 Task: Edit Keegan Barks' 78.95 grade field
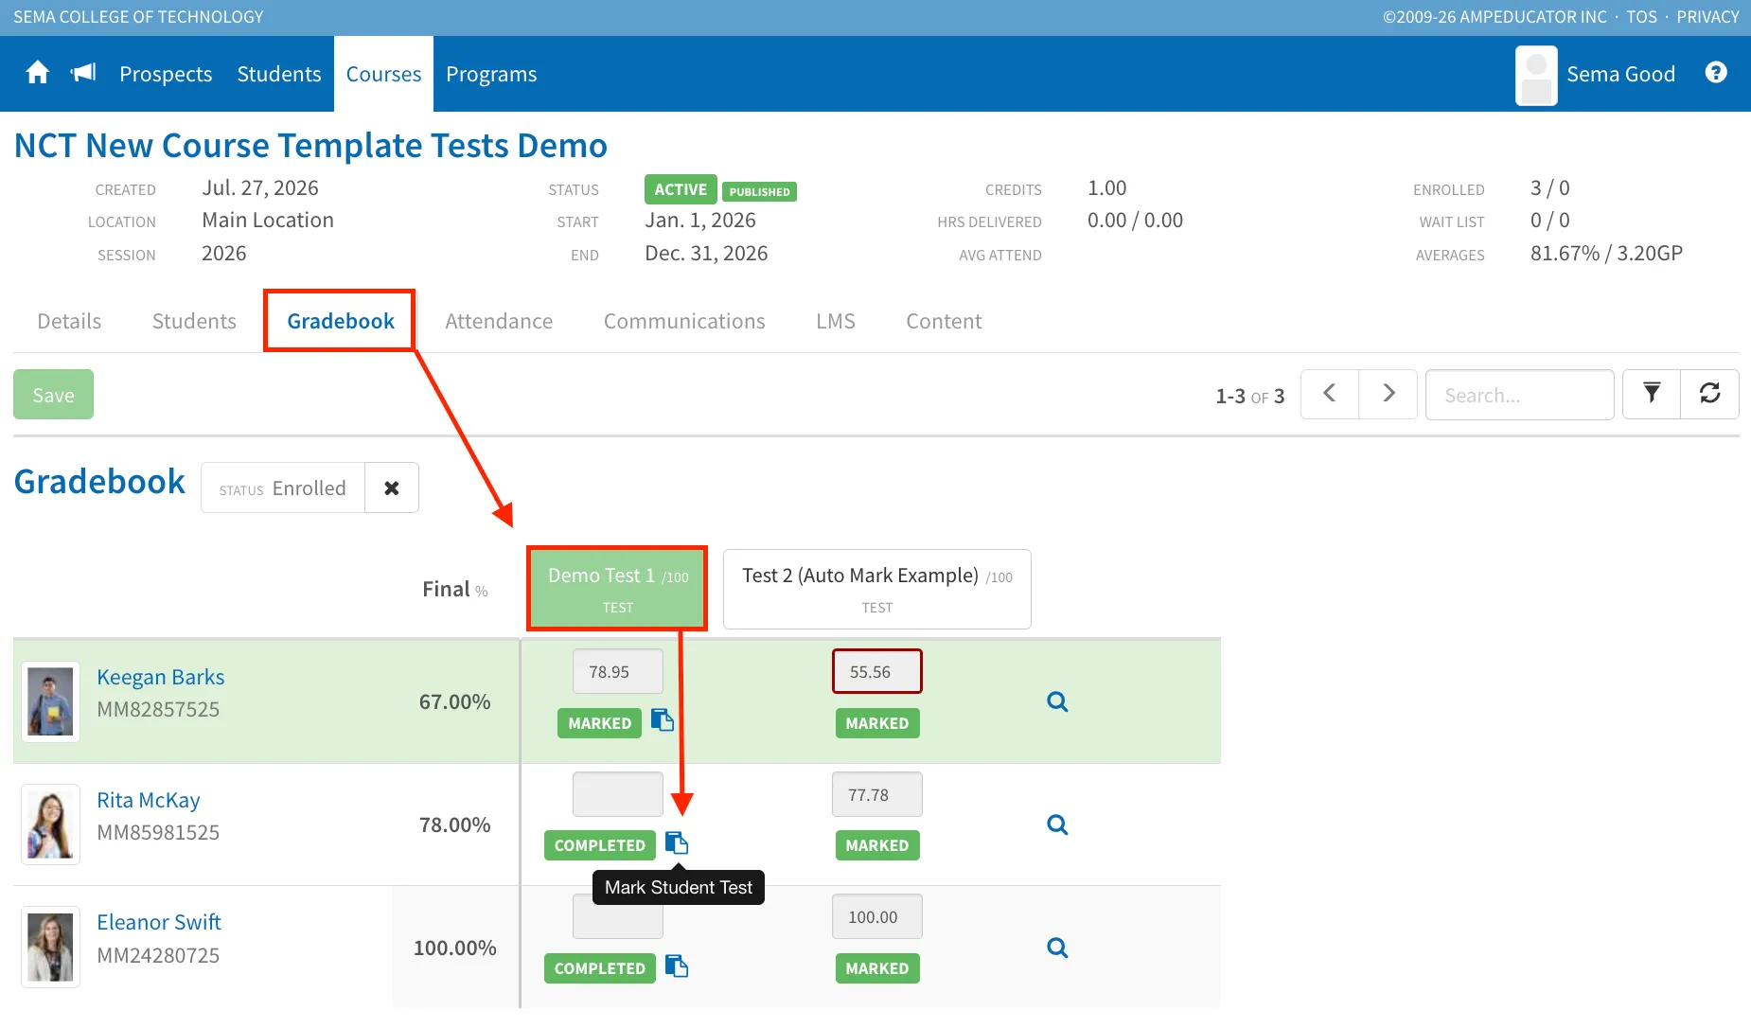click(x=618, y=671)
